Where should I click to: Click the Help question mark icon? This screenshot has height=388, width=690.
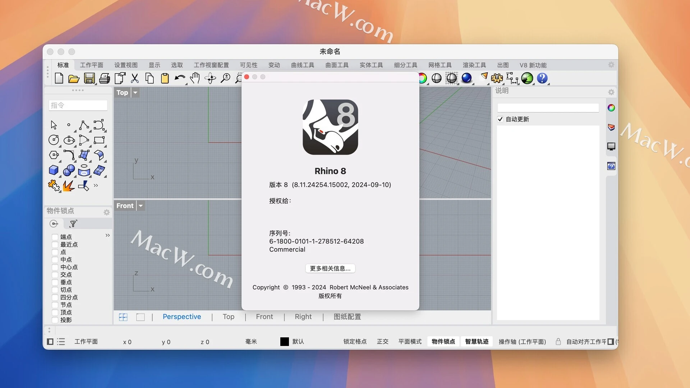[x=542, y=78]
